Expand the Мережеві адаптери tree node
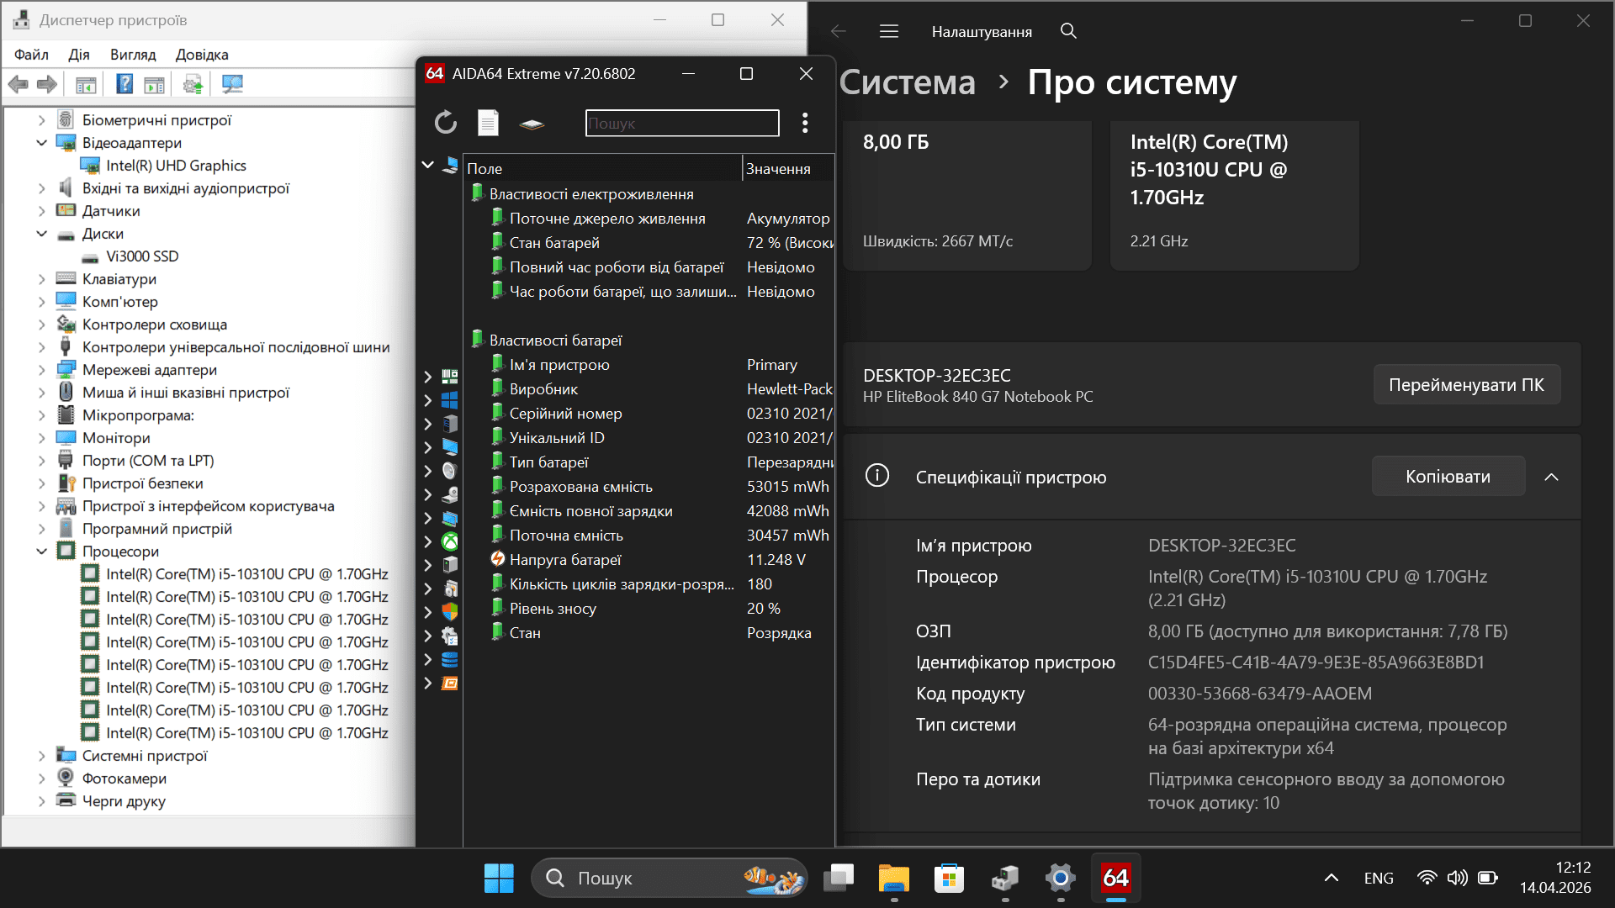 pyautogui.click(x=41, y=370)
